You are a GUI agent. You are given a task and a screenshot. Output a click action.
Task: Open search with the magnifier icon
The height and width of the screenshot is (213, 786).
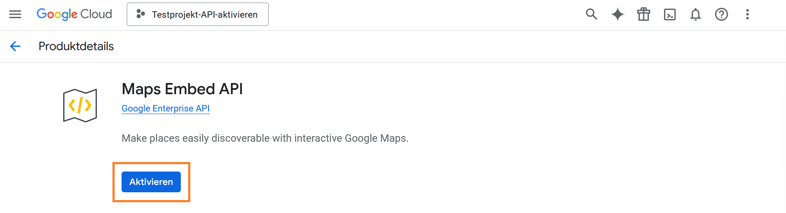tap(591, 14)
